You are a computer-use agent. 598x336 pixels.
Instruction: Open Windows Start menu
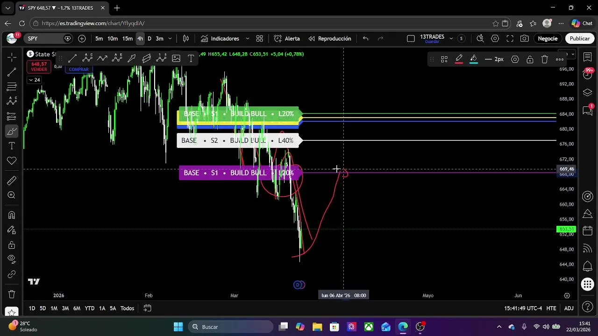pos(178,327)
